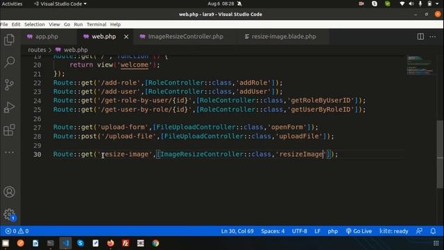Image resolution: width=444 pixels, height=250 pixels.
Task: Change indentation setting Spaces: 4
Action: tap(273, 231)
